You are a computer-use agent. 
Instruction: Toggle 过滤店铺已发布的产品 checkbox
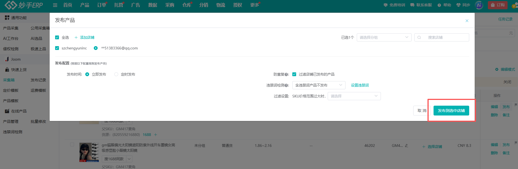click(294, 74)
